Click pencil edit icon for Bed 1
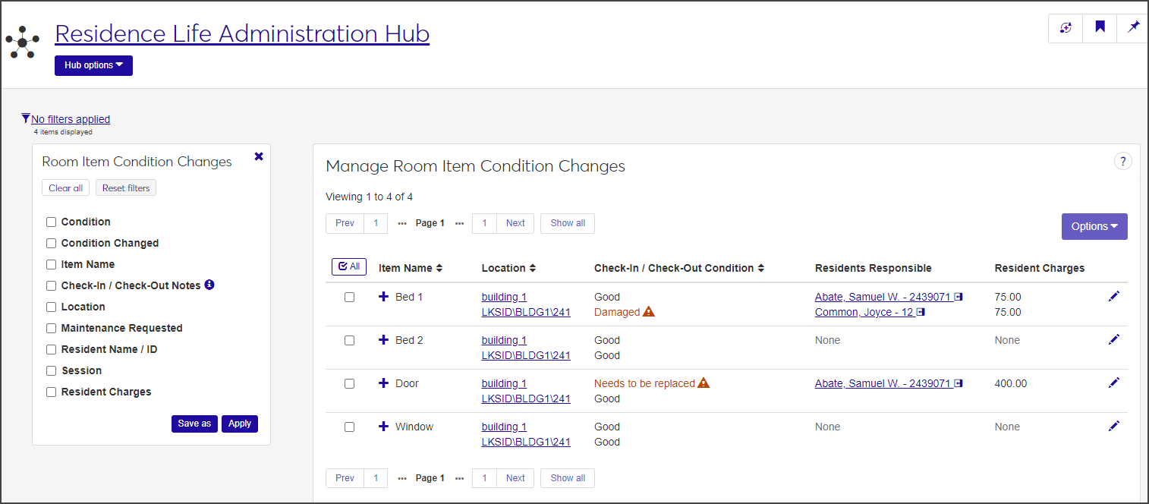The image size is (1149, 504). (x=1113, y=296)
